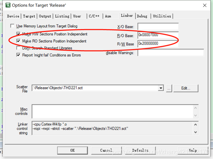This screenshot has height=159, width=213.
Task: Switch to the Device tab
Action: coord(13,16)
